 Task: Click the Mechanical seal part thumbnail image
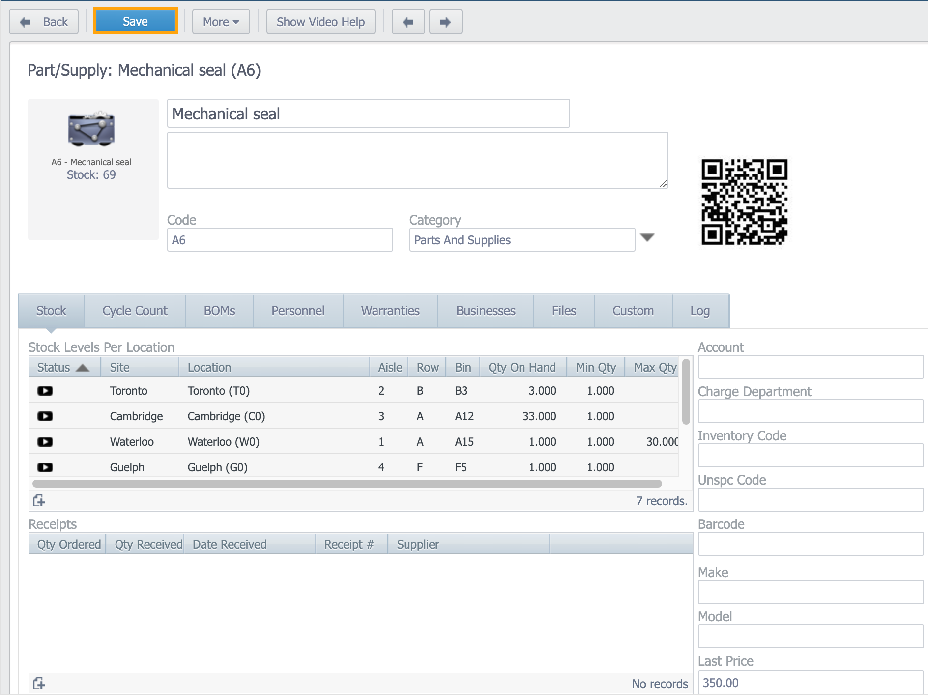91,129
